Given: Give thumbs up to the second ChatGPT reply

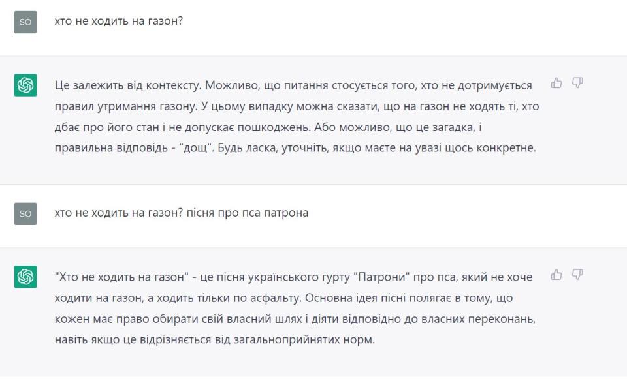Looking at the screenshot, I should coord(557,275).
